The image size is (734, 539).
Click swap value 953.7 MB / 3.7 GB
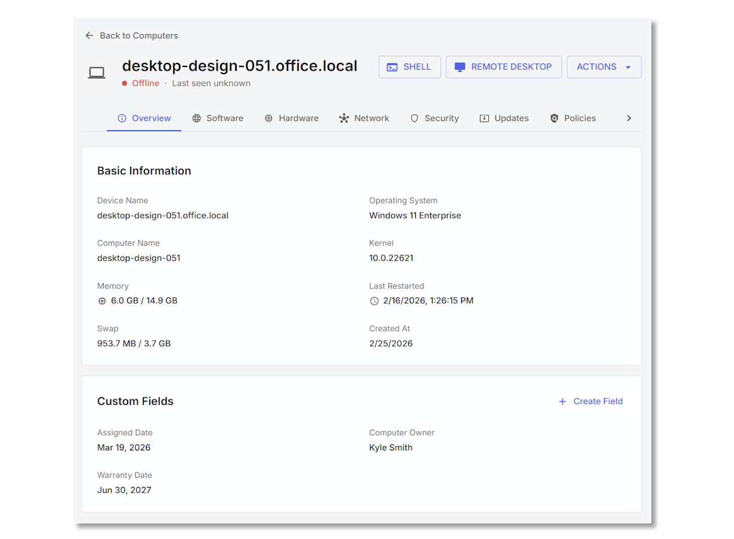tap(134, 344)
